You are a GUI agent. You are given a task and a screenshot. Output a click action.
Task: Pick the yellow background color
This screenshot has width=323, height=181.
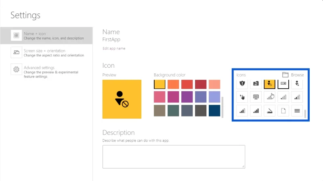(159, 84)
